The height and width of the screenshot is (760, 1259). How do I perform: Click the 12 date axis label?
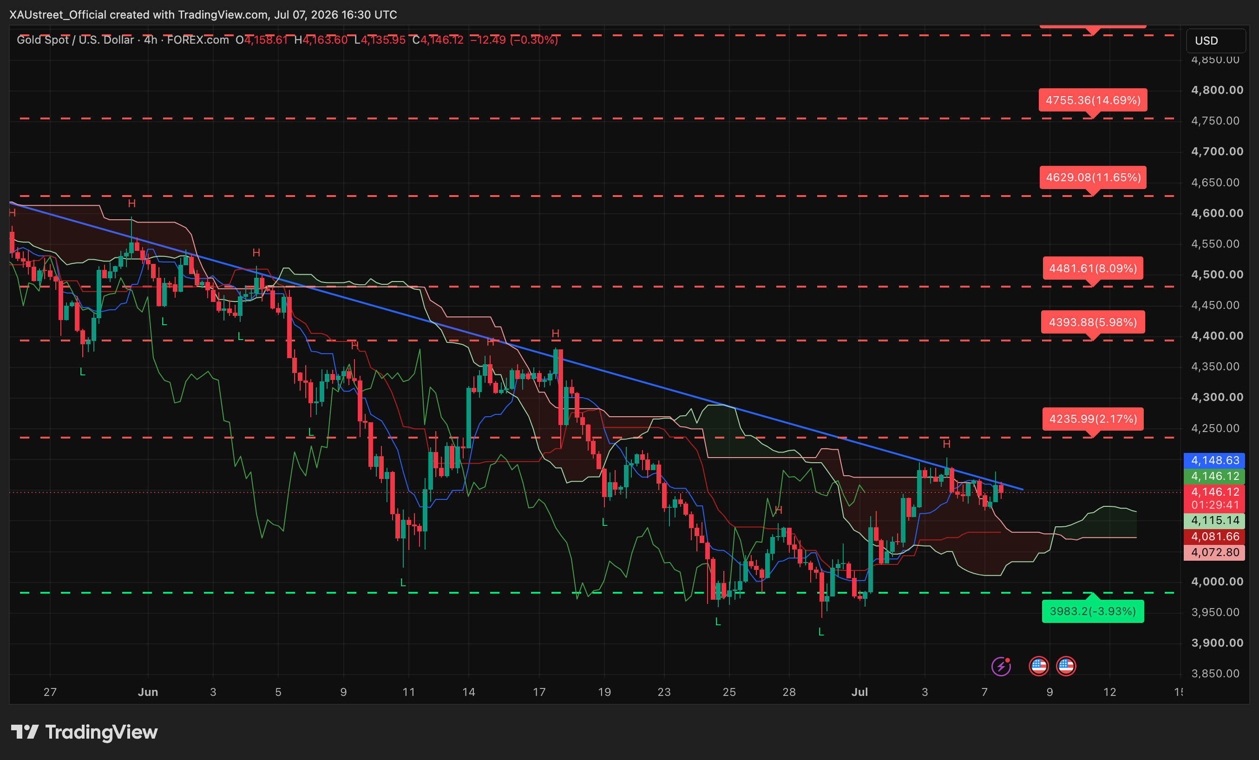[x=1109, y=692]
